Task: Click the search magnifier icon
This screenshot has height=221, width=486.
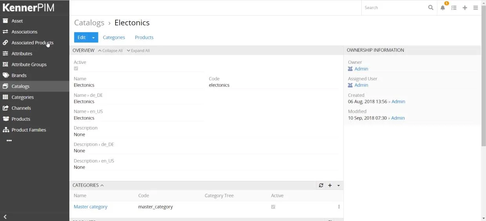Action: (x=431, y=7)
